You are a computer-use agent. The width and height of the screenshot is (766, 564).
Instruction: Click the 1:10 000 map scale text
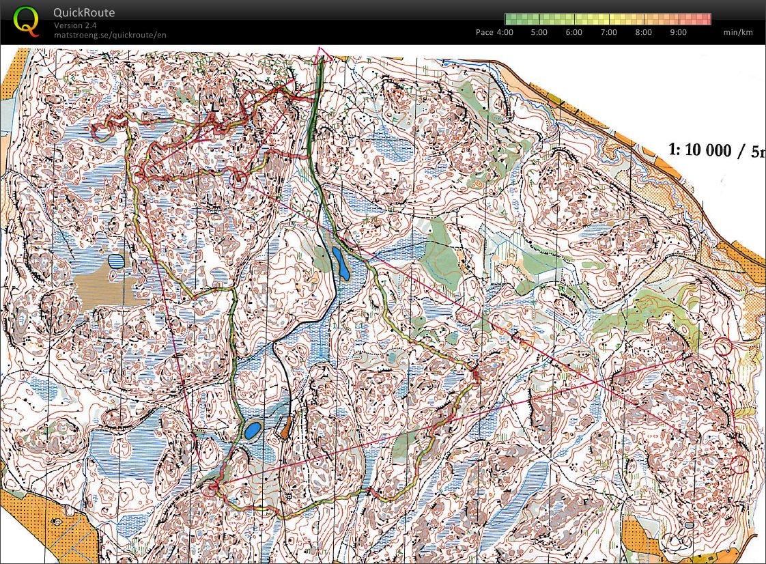(x=717, y=150)
